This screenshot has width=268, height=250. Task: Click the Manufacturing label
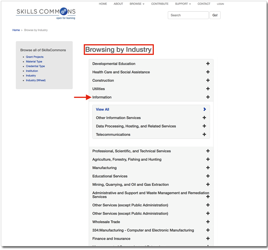pos(104,168)
